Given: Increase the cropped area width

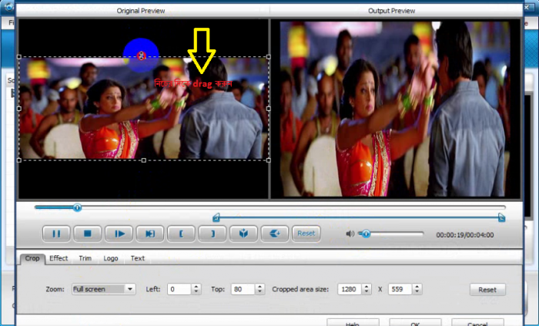Looking at the screenshot, I should [367, 287].
